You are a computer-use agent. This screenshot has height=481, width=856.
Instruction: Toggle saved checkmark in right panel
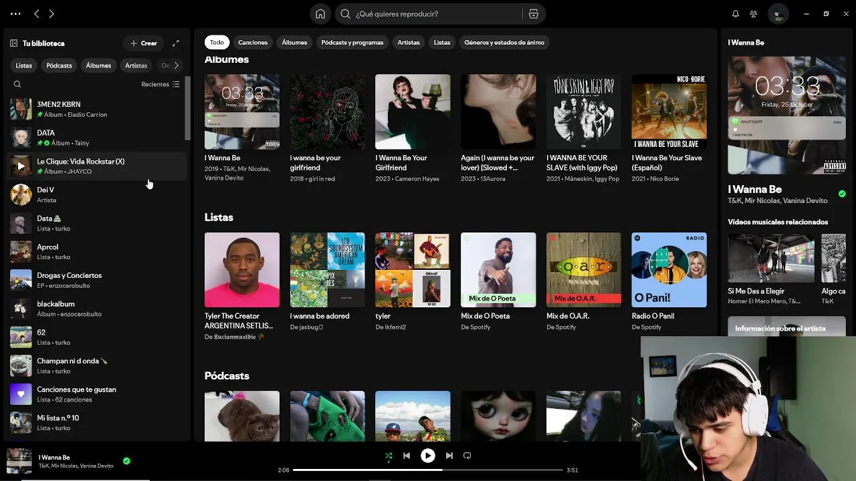point(842,194)
